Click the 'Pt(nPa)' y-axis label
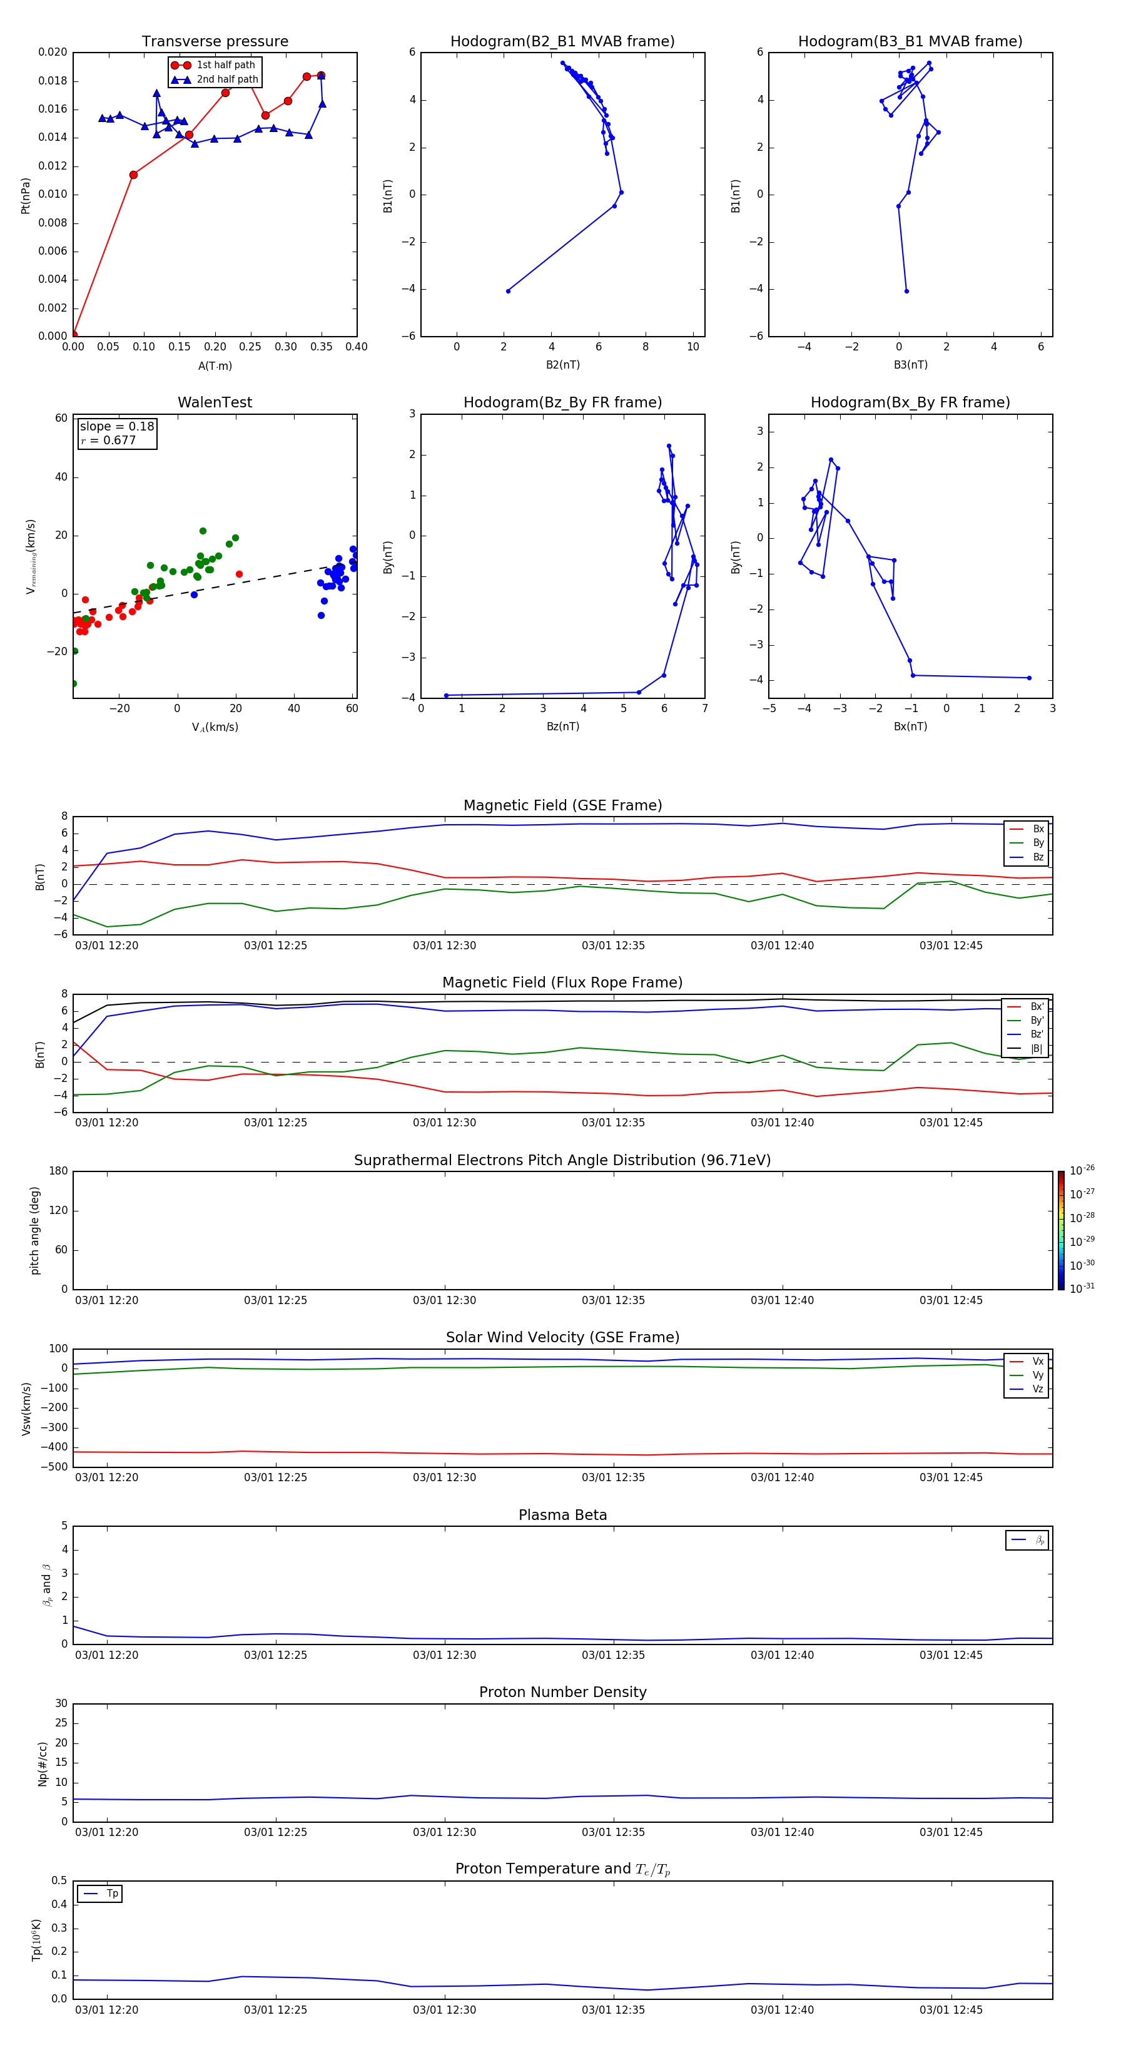The image size is (1126, 2065). [26, 195]
